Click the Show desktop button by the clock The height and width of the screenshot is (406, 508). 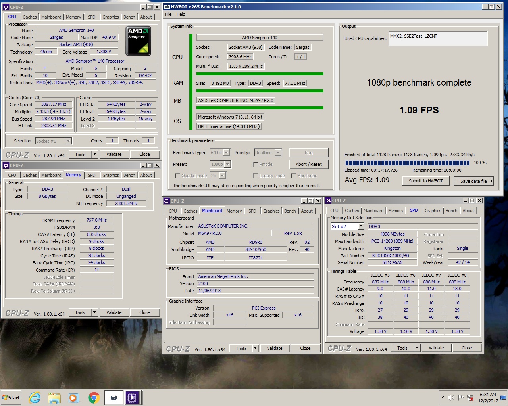[x=504, y=397]
